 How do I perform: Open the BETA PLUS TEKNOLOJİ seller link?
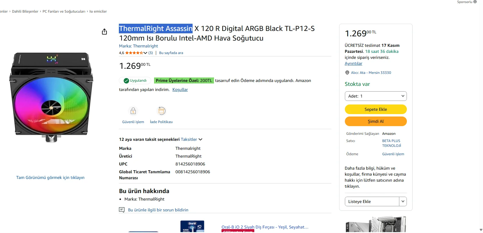click(x=391, y=143)
